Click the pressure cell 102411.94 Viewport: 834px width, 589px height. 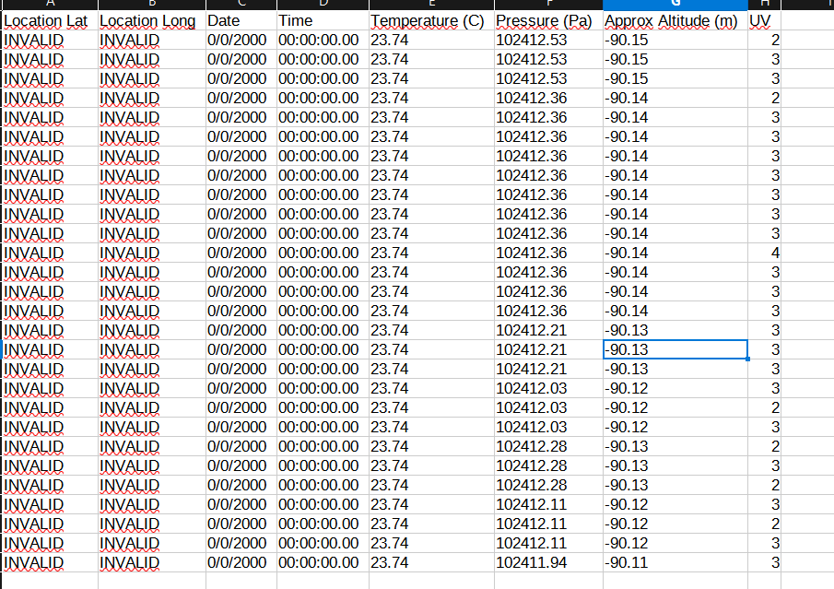point(548,562)
